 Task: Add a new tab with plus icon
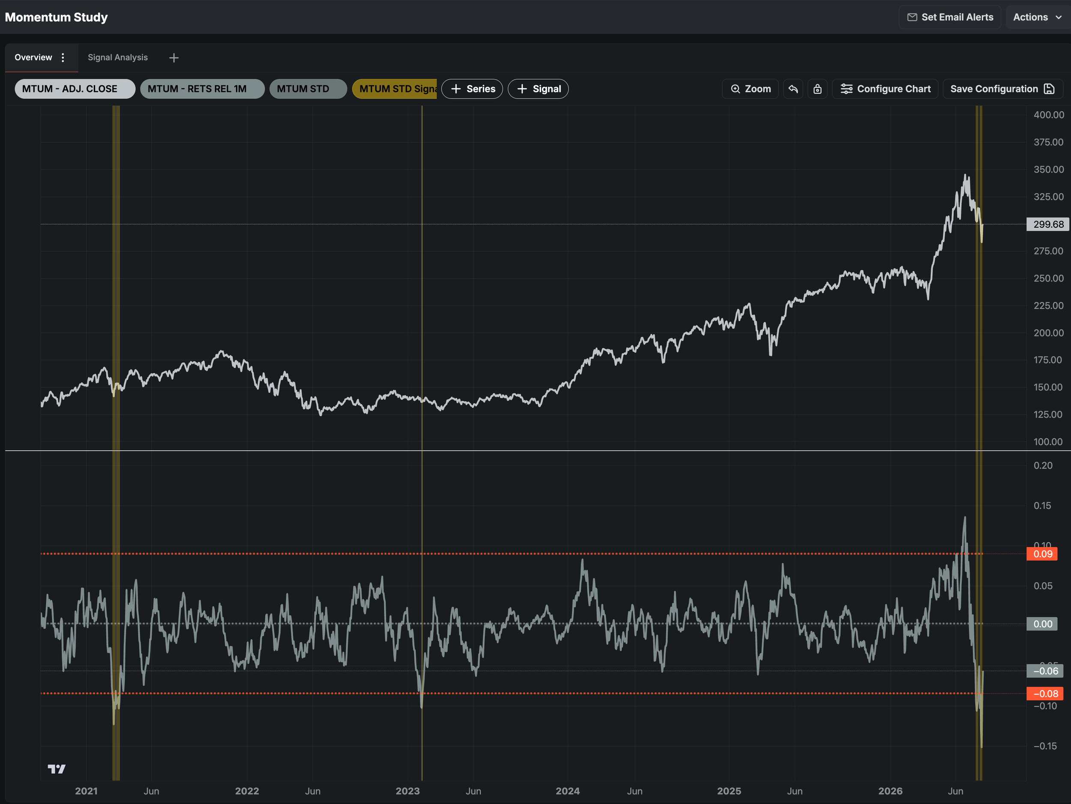click(174, 58)
